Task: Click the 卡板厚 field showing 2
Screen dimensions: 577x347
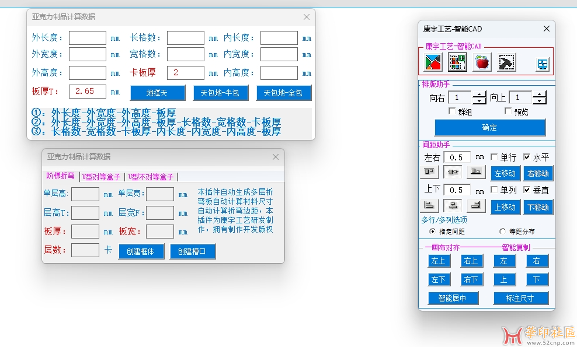Action: 186,73
